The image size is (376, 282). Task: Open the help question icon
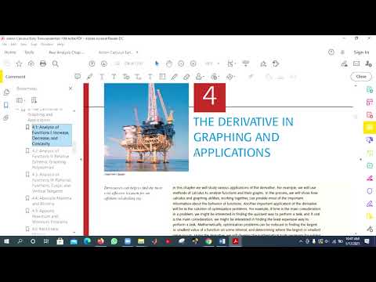click(x=331, y=52)
